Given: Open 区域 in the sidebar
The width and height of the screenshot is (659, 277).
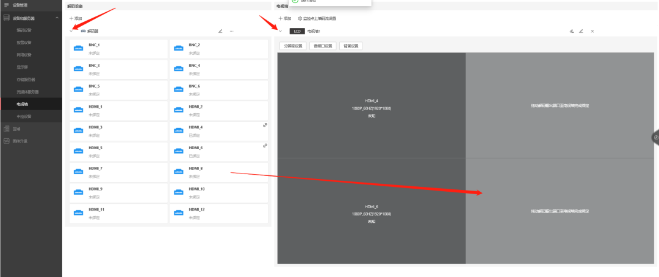Looking at the screenshot, I should coord(16,129).
